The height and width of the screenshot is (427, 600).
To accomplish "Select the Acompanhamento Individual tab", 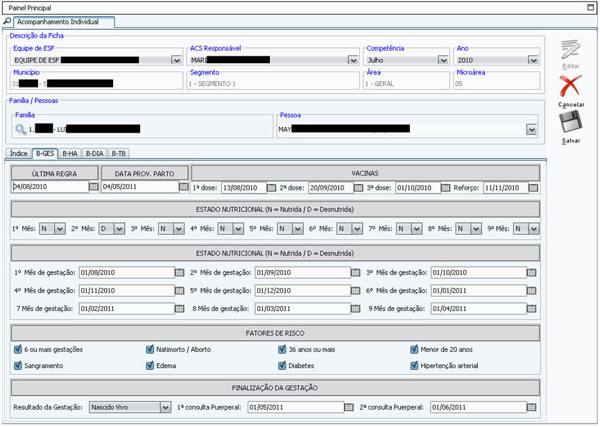I will [58, 22].
